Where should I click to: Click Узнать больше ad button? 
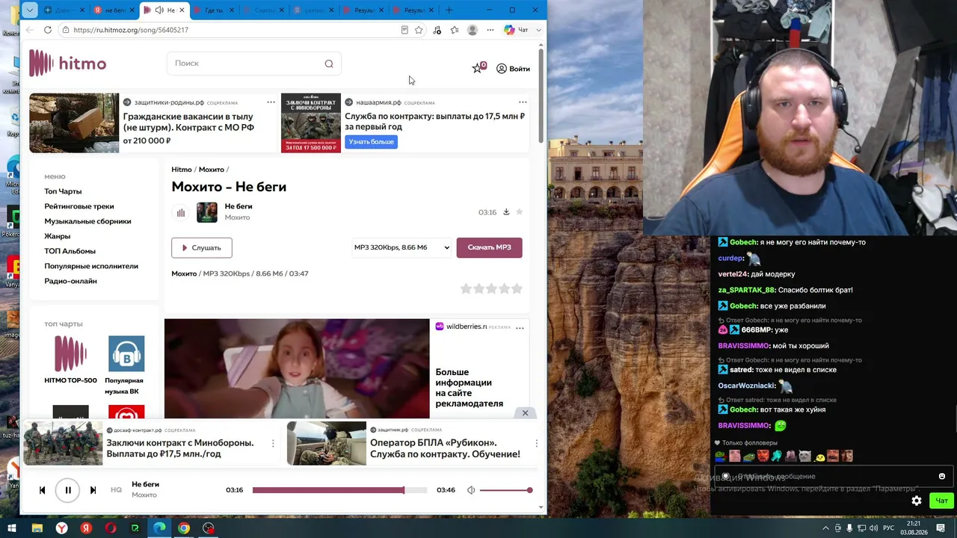coord(372,142)
